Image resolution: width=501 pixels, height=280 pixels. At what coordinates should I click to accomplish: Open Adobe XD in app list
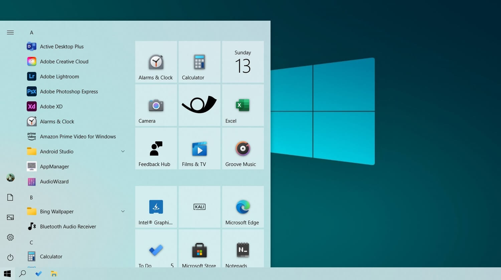click(x=76, y=107)
